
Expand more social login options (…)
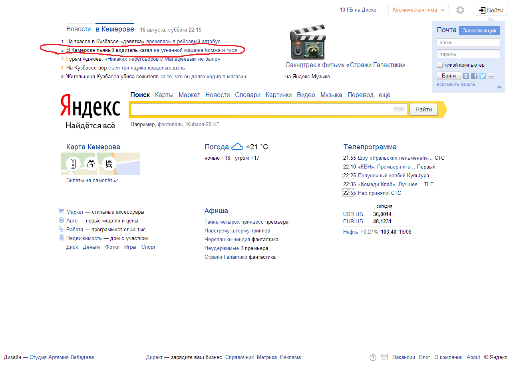pyautogui.click(x=491, y=76)
